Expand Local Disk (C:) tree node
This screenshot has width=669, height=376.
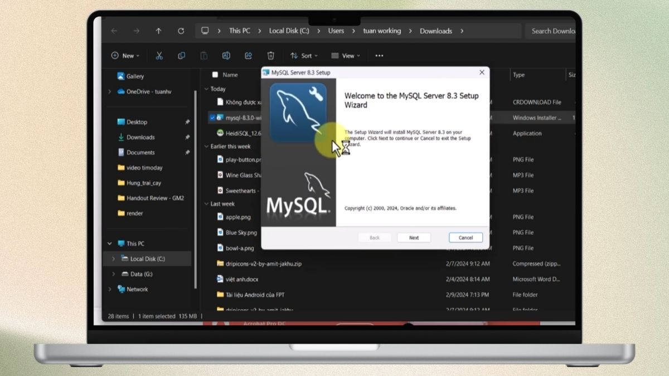(114, 259)
